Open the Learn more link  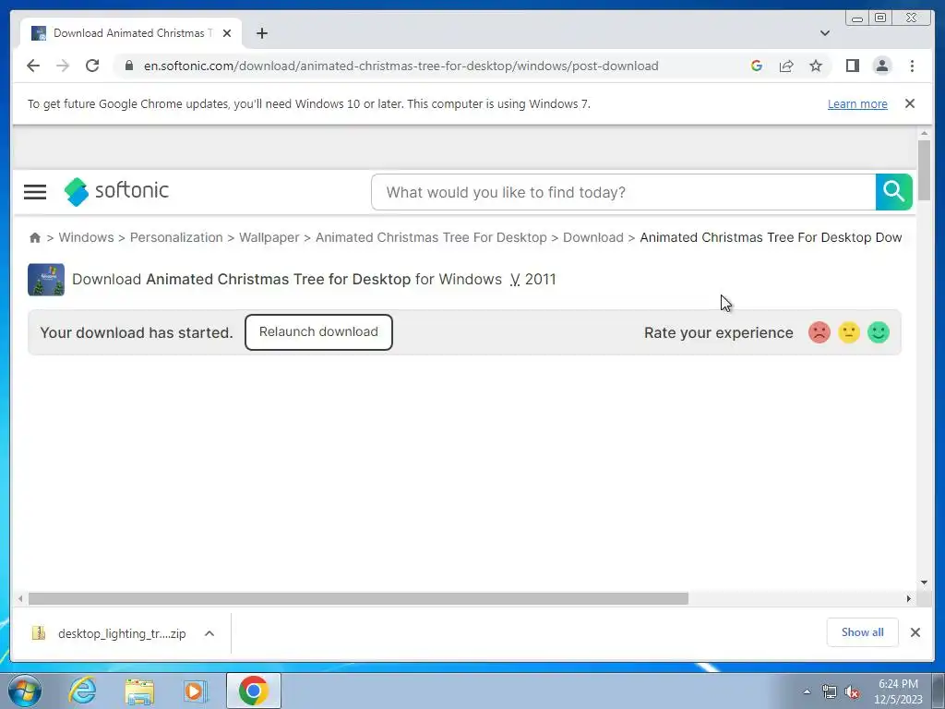click(x=857, y=103)
